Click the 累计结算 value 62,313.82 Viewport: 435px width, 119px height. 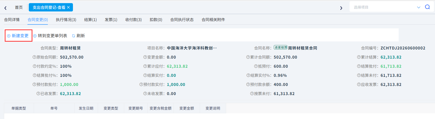click(x=391, y=57)
